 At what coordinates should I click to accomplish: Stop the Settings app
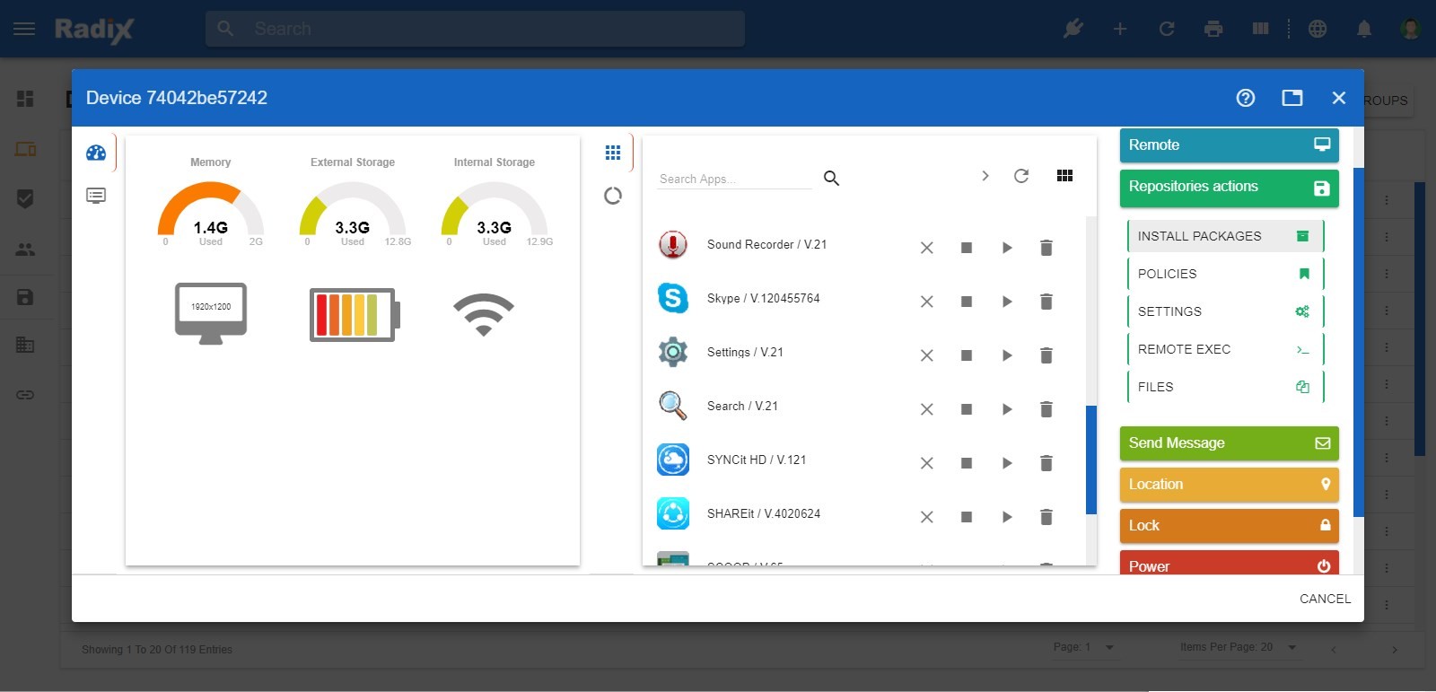967,355
